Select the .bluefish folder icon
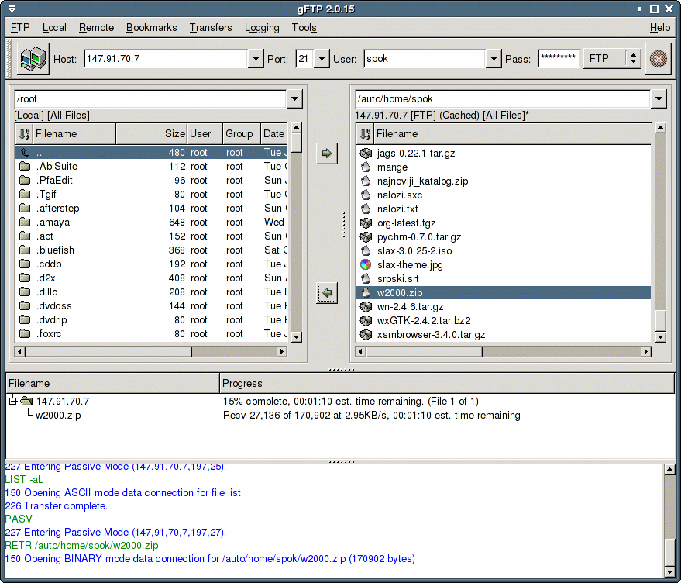681x583 pixels. coord(24,250)
